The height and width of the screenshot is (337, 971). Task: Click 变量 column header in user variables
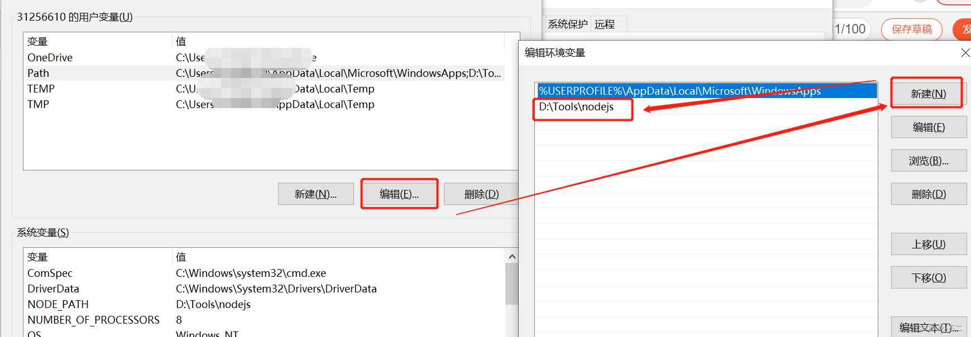tap(98, 41)
